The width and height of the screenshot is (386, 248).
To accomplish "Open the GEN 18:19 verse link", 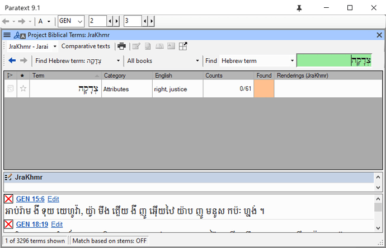I will [32, 224].
